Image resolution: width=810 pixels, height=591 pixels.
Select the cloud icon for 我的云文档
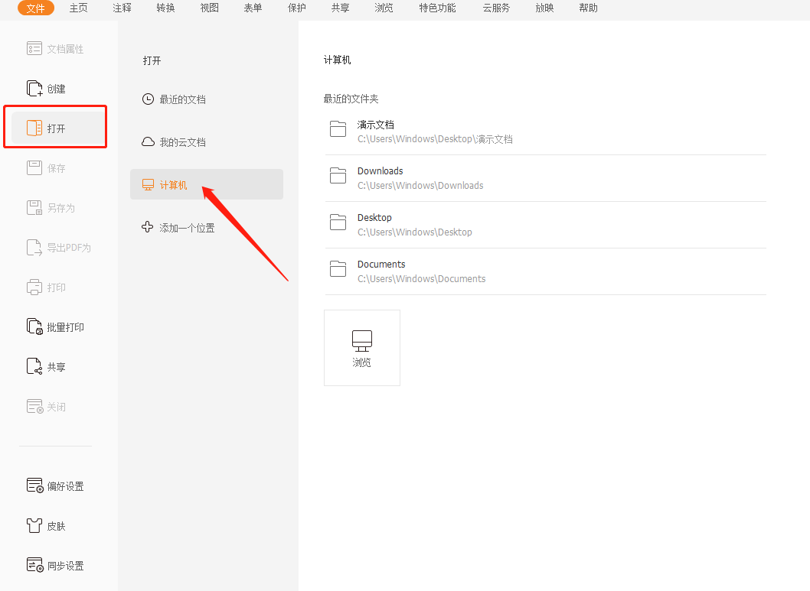pyautogui.click(x=149, y=142)
